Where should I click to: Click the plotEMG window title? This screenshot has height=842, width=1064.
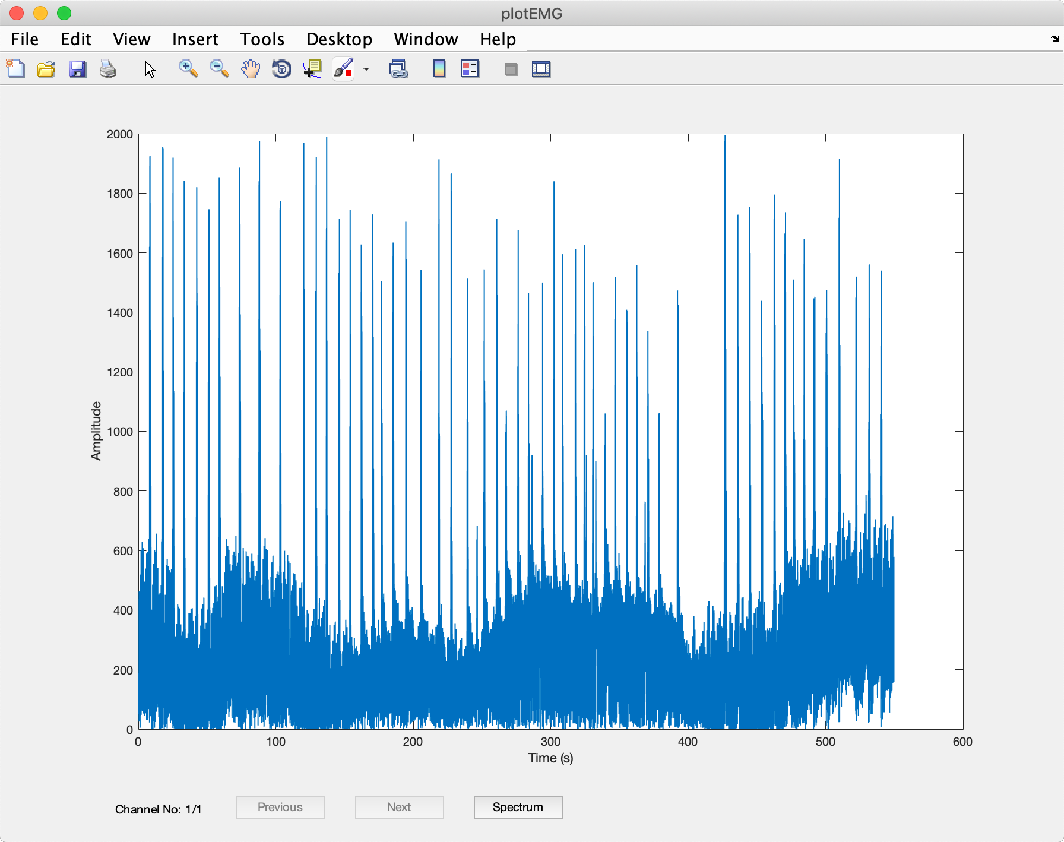tap(532, 14)
